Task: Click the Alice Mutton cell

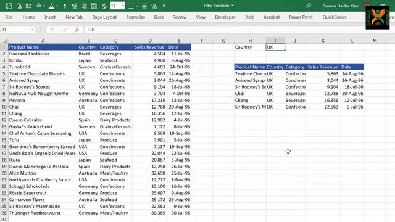Action: click(43, 173)
